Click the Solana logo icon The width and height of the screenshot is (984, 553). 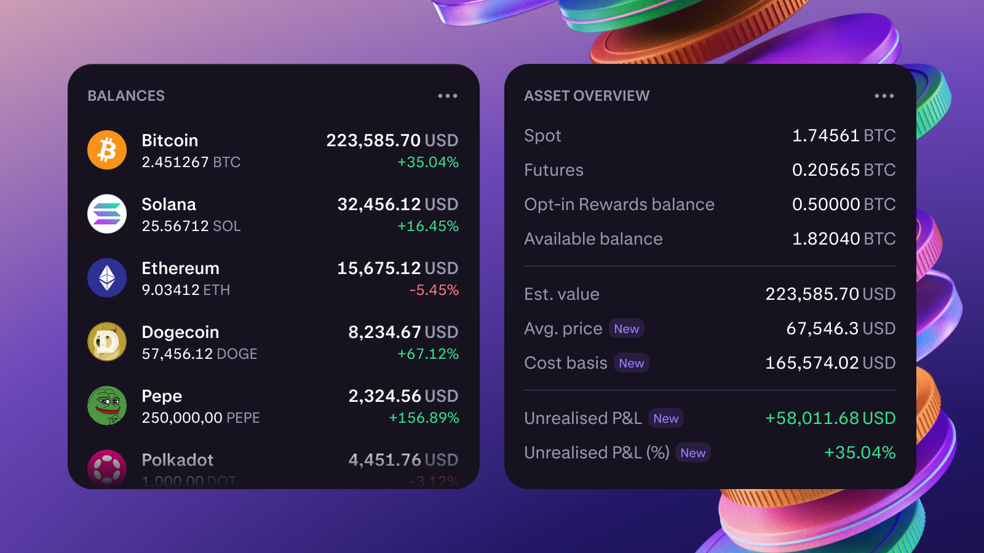[x=107, y=214]
